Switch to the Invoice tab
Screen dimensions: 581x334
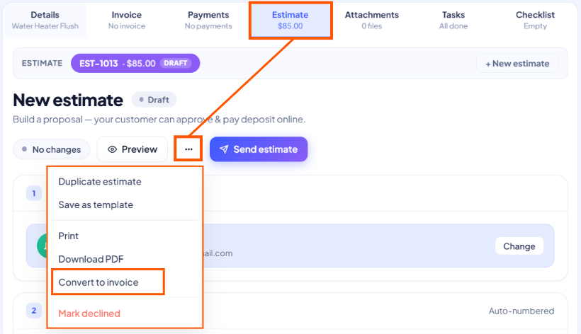click(x=127, y=21)
